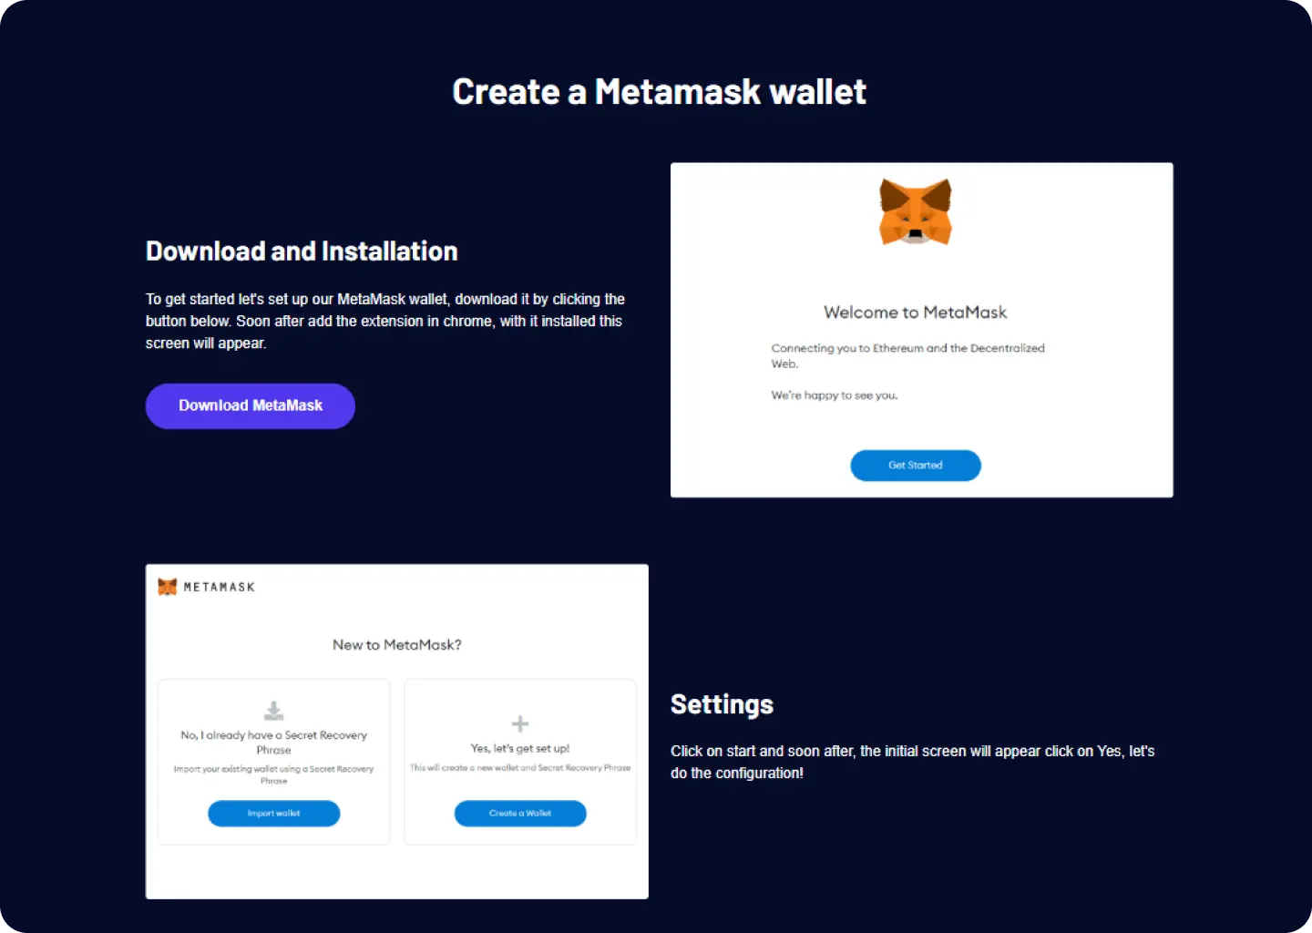Click the Download and Installation heading
1312x933 pixels.
click(302, 251)
